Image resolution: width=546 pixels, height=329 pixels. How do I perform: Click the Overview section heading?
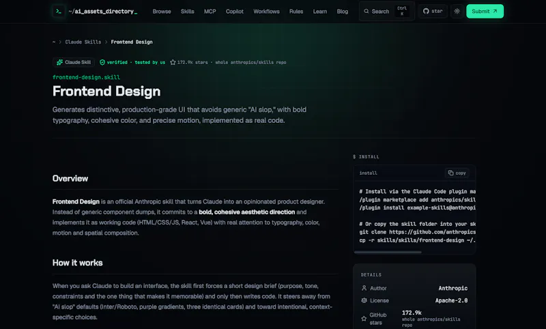pos(70,179)
